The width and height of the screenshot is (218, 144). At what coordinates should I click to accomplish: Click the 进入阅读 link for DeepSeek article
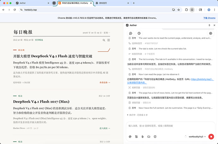click(105, 128)
